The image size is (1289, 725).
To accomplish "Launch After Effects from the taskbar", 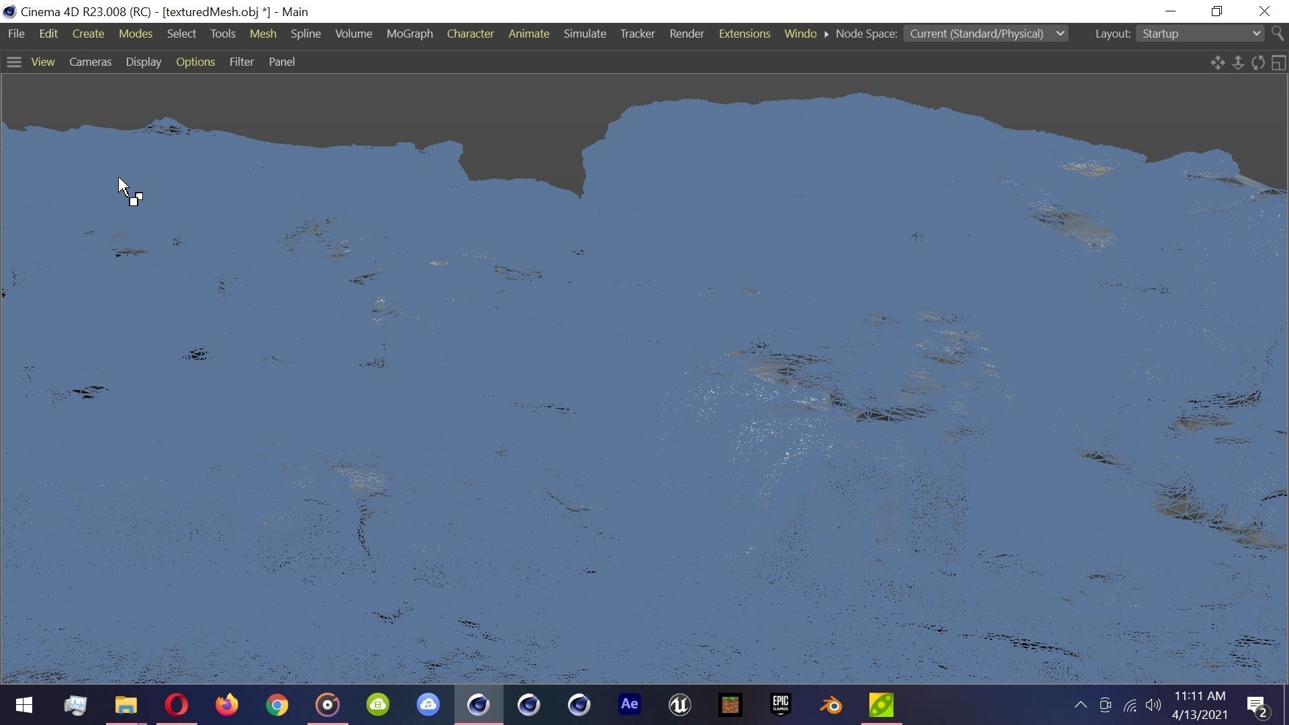I will click(x=629, y=705).
